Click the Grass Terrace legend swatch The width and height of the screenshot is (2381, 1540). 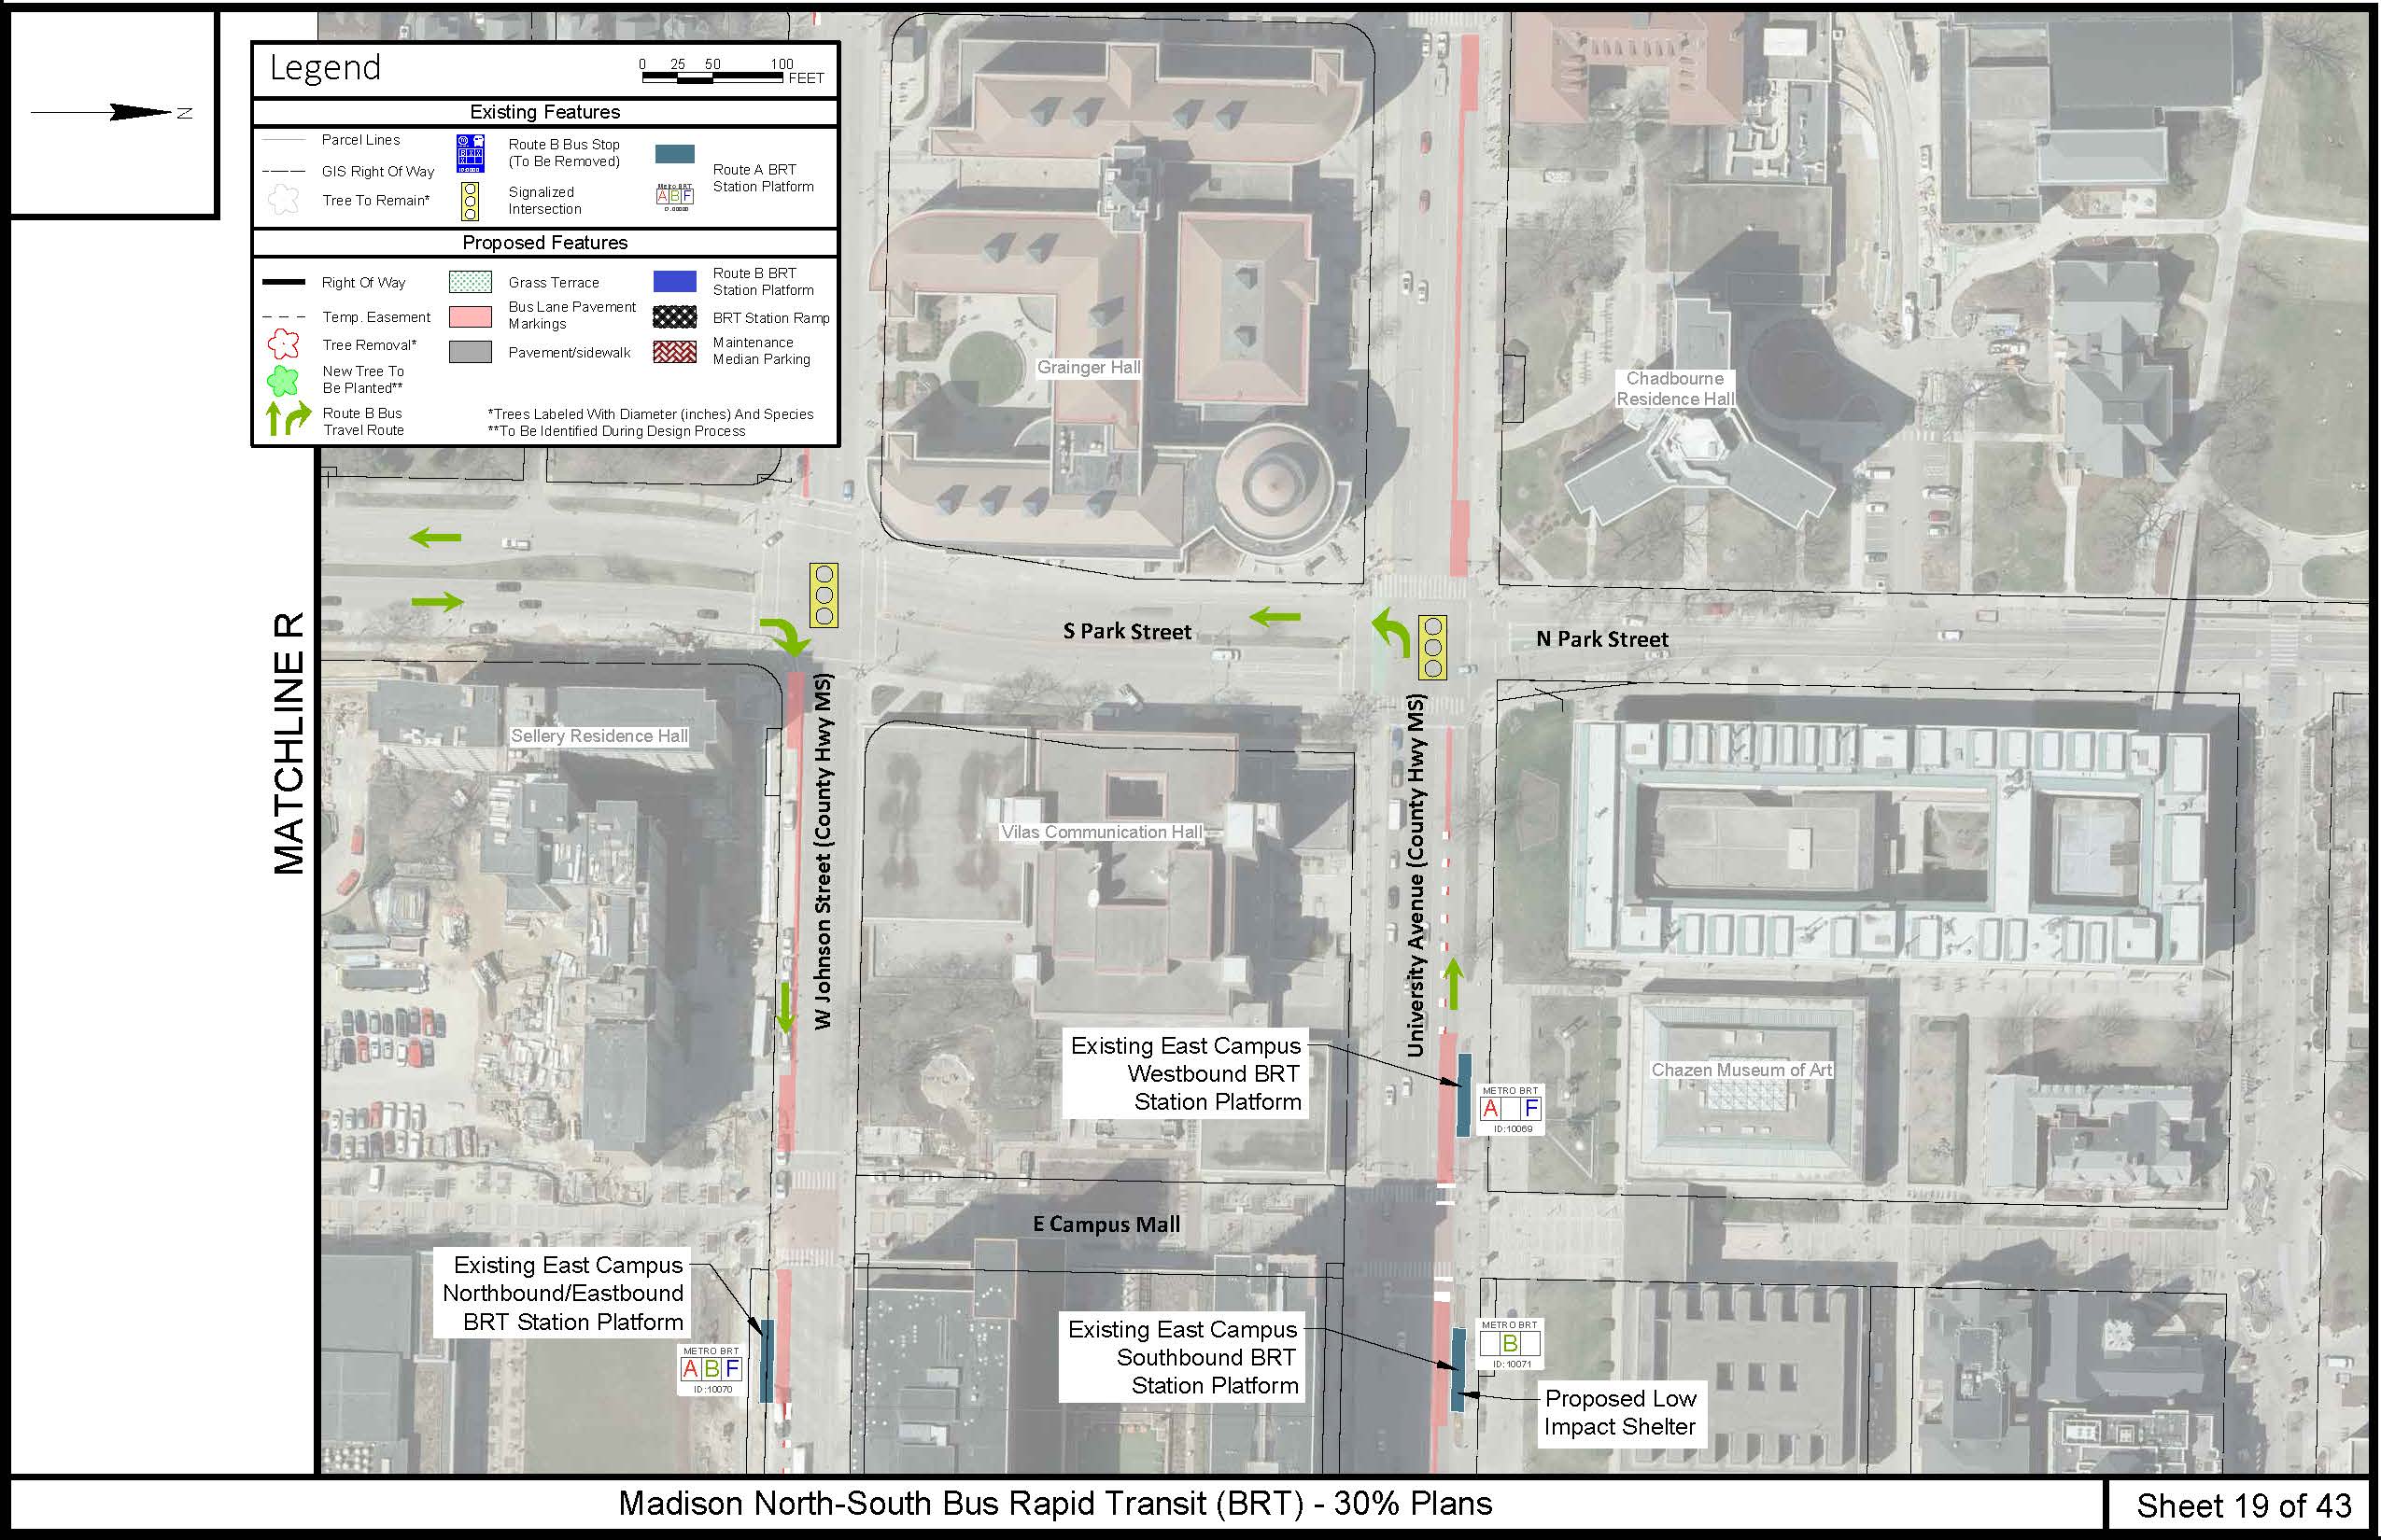tap(471, 282)
